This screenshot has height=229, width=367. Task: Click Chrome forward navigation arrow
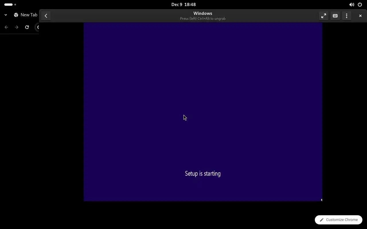[17, 27]
